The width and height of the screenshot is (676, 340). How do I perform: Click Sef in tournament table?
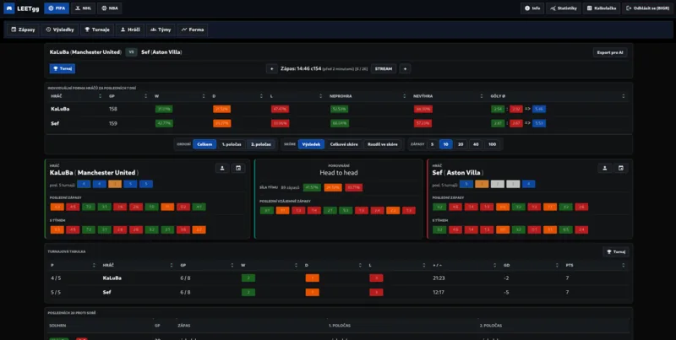(107, 292)
